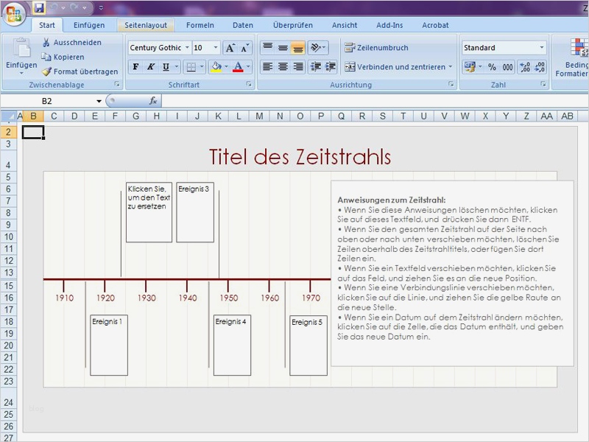This screenshot has height=442, width=589.
Task: Toggle italic with the K icon
Action: pyautogui.click(x=152, y=68)
